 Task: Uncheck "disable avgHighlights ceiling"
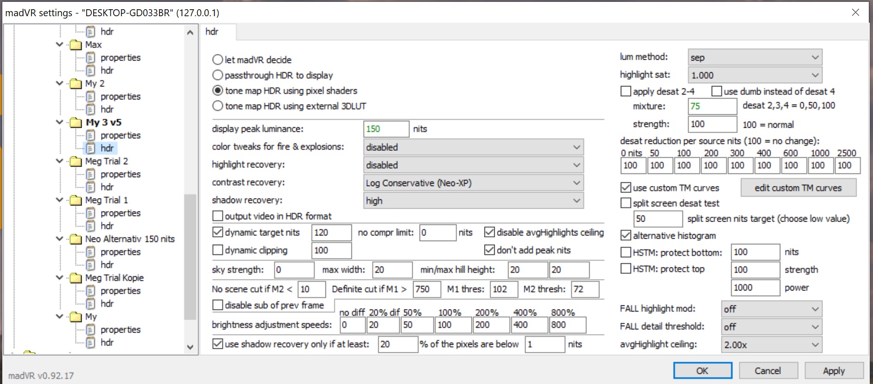point(489,232)
